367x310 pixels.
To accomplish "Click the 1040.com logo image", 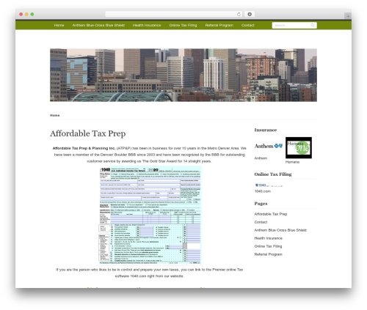I will click(x=269, y=185).
